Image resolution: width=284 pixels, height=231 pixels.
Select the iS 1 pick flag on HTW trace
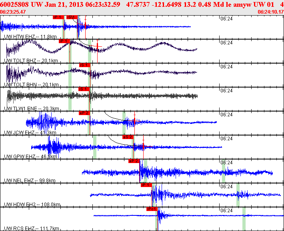pyautogui.click(x=72, y=17)
